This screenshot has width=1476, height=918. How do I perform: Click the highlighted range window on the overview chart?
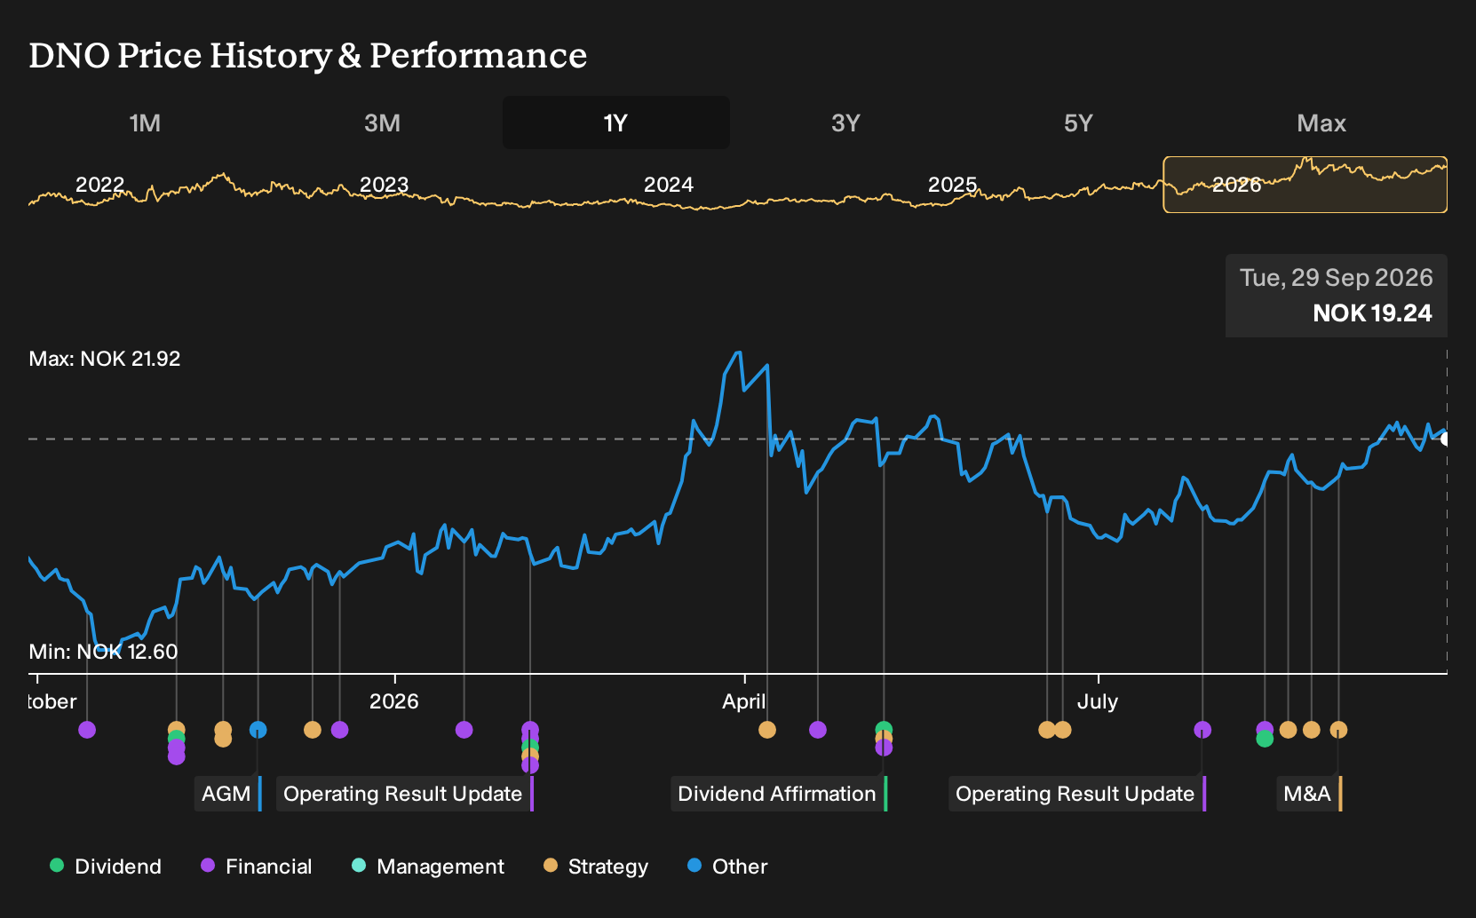click(1305, 185)
